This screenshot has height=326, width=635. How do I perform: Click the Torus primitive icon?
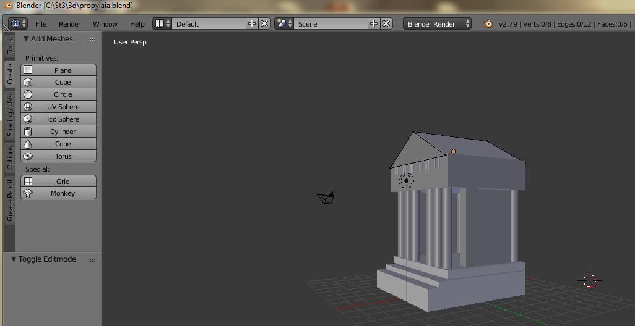pos(28,156)
